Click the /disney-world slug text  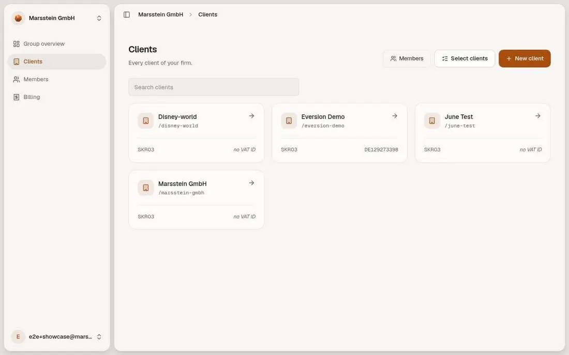point(178,126)
